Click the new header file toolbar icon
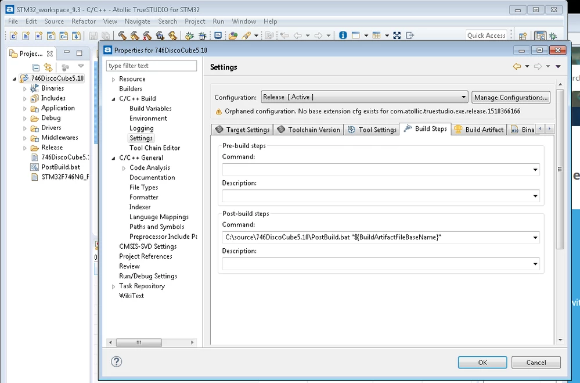Screen dimensions: 580x383 click(x=26, y=35)
